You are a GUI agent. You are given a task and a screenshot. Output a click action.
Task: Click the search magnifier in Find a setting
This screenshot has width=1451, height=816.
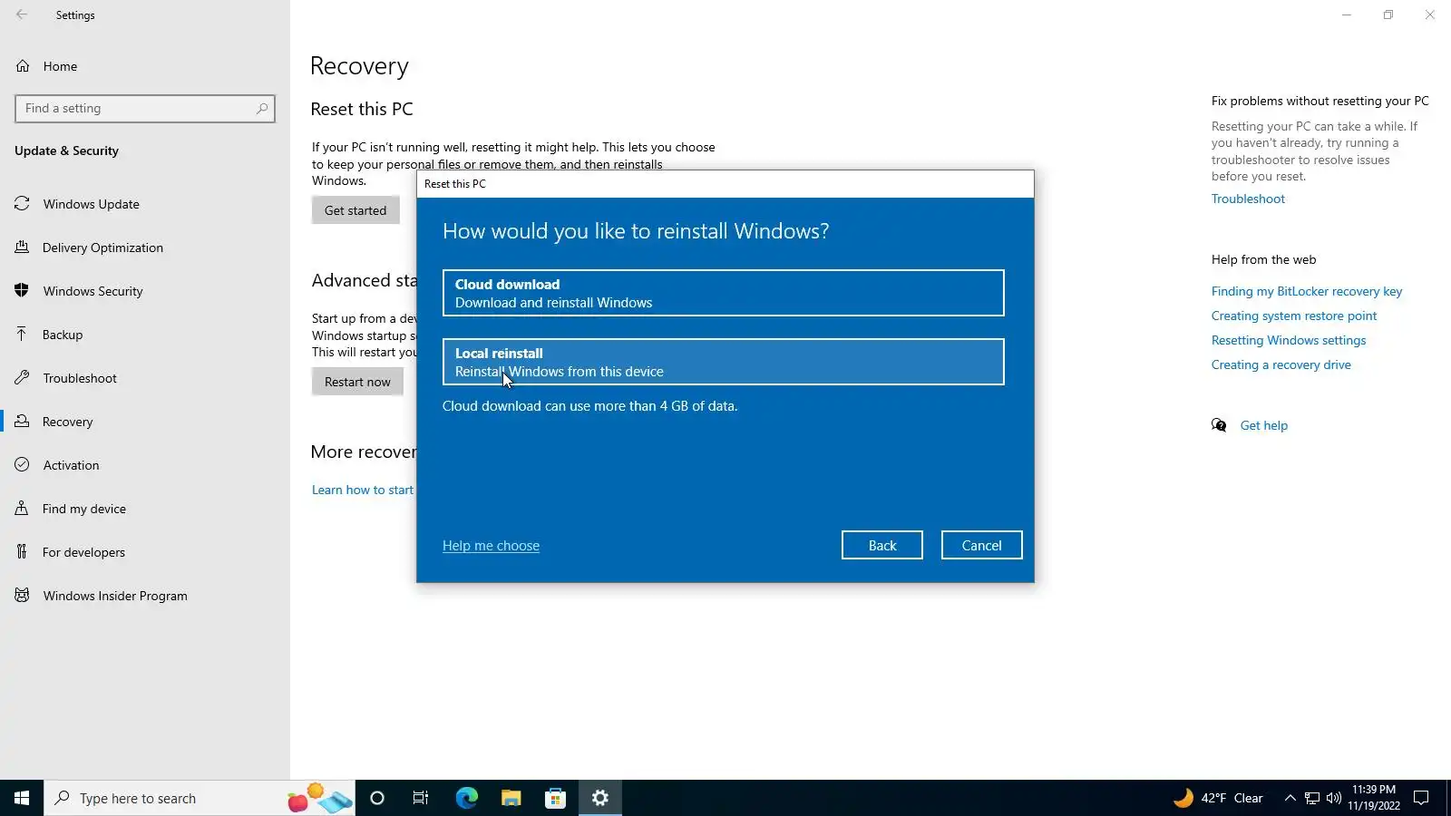[262, 109]
